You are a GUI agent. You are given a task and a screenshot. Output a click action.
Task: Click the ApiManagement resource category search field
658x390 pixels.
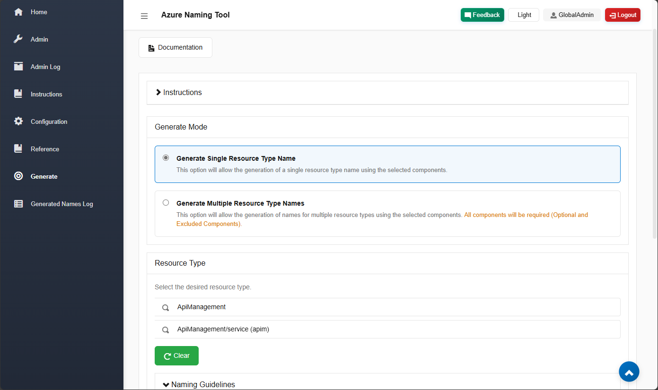387,307
